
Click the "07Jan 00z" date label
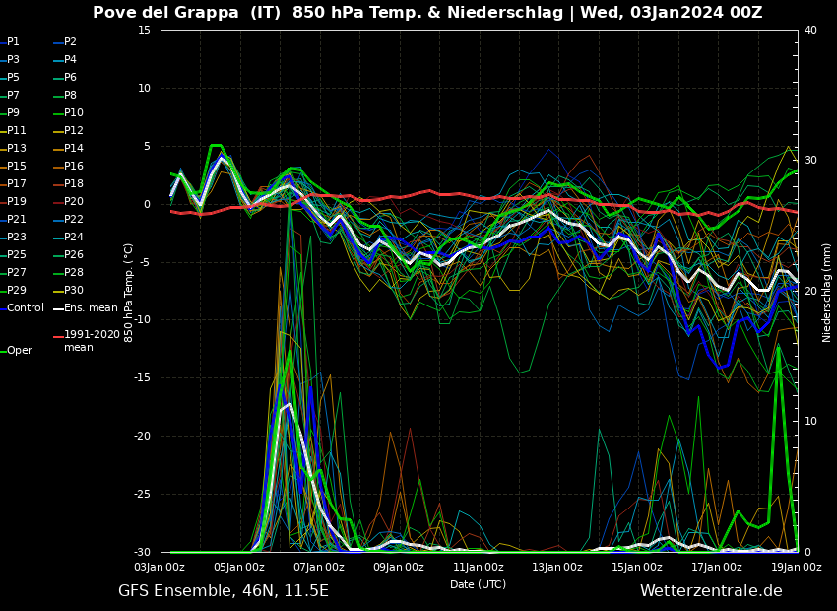[x=319, y=568]
